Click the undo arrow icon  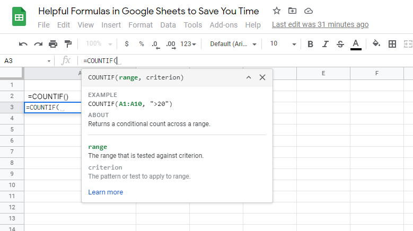tap(23, 44)
